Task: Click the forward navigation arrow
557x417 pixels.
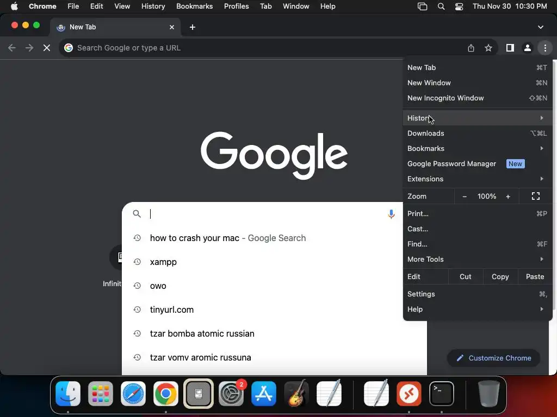Action: coord(29,48)
